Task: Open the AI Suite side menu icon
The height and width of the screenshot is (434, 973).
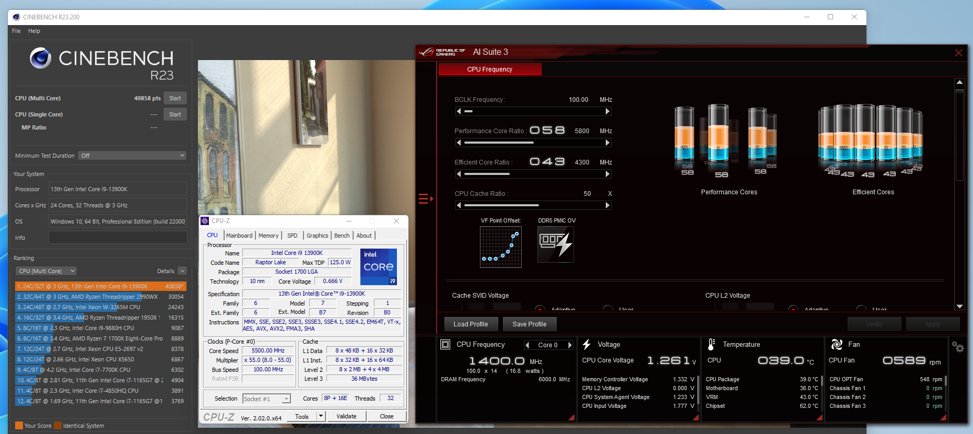Action: click(x=425, y=198)
